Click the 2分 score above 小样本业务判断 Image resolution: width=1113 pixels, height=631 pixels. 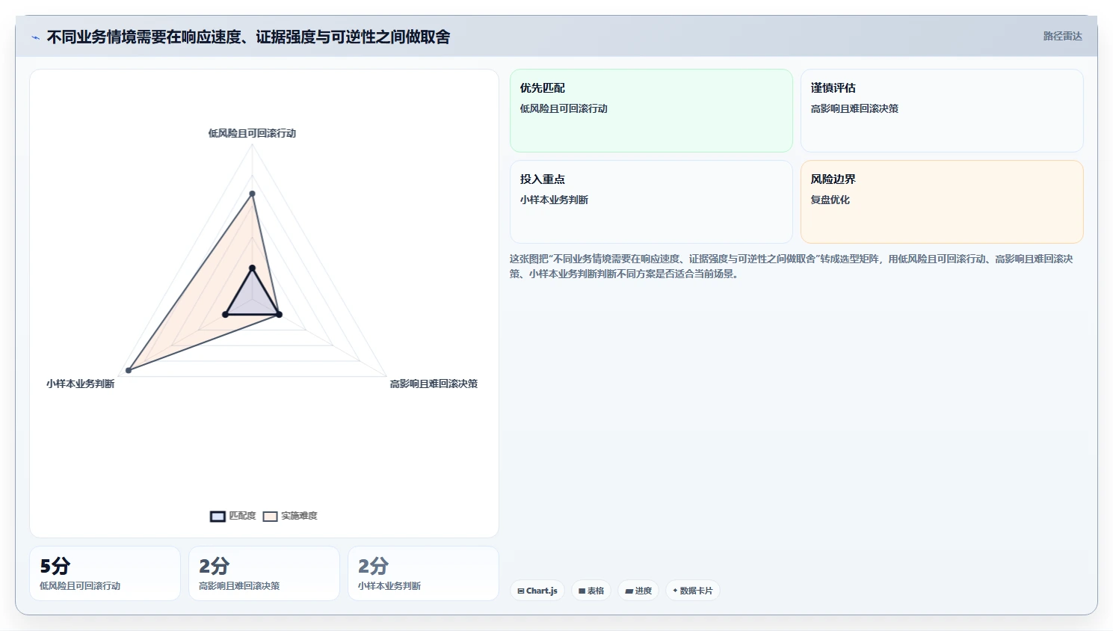point(373,566)
